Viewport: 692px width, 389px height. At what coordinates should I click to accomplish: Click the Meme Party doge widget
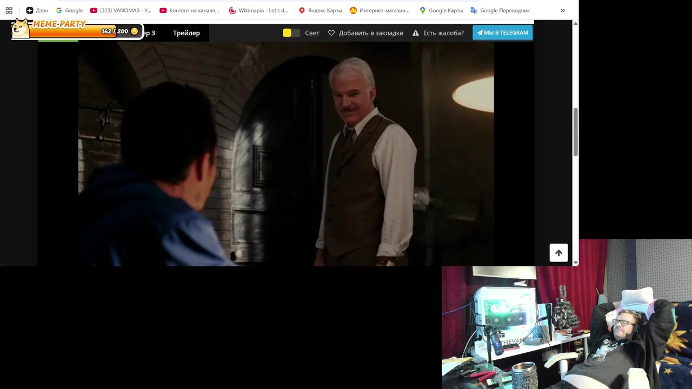point(21,29)
